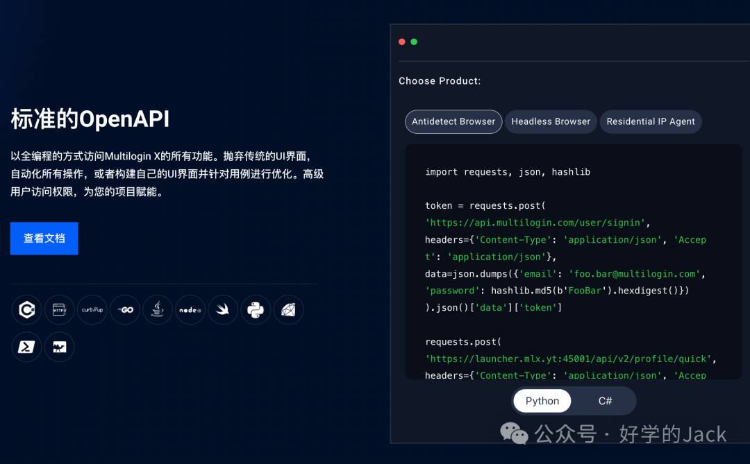Open docs via the 查看文档 button
Image resolution: width=750 pixels, height=464 pixels.
[44, 239]
